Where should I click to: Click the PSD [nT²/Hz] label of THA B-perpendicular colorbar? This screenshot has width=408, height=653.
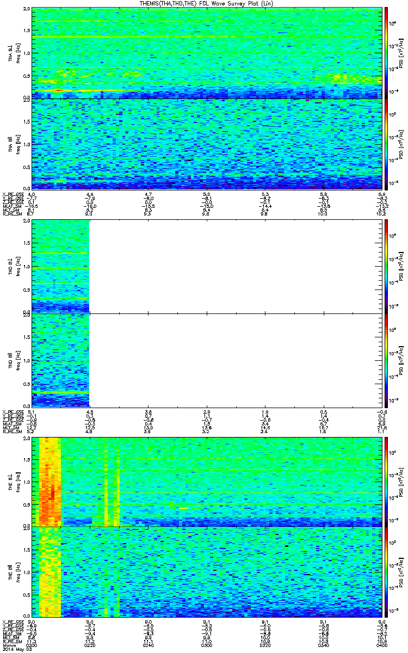coord(401,52)
